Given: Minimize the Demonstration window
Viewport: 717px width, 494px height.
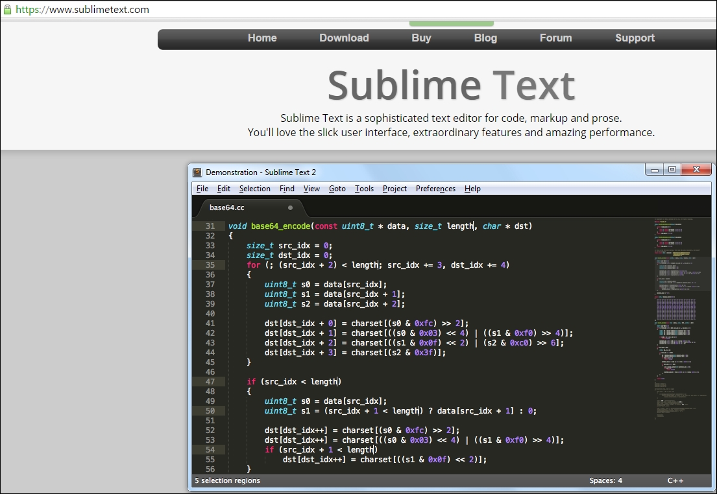Looking at the screenshot, I should pos(654,170).
